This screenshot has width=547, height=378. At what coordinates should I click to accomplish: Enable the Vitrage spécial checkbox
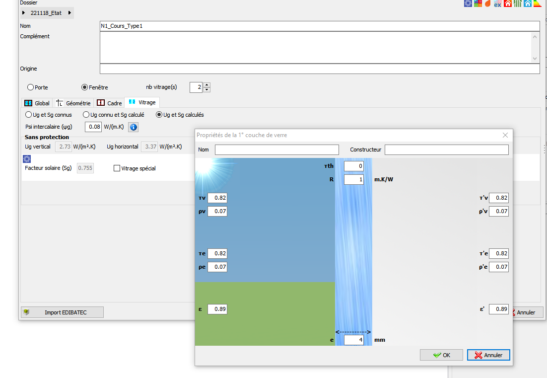117,168
